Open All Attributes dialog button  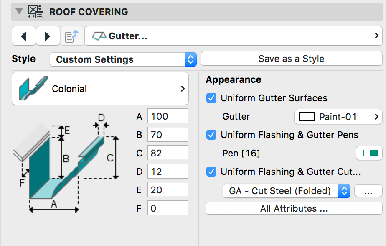tap(294, 208)
